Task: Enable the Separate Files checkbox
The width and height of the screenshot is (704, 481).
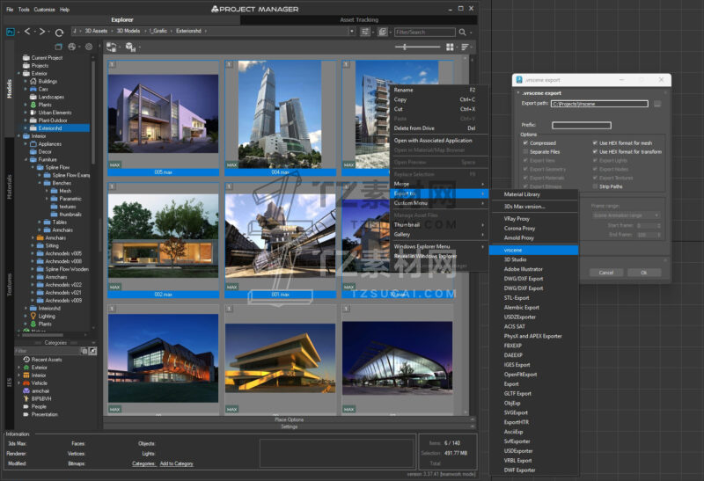Action: [x=524, y=151]
